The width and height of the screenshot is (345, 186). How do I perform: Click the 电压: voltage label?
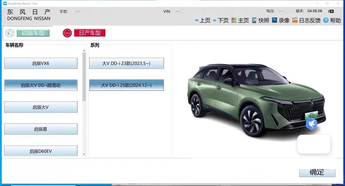pyautogui.click(x=271, y=11)
